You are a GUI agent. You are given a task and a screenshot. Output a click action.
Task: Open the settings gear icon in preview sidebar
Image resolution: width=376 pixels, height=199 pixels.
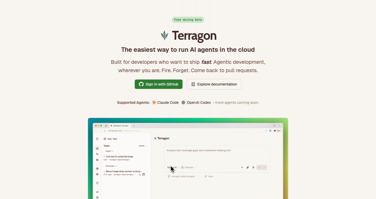(97, 174)
